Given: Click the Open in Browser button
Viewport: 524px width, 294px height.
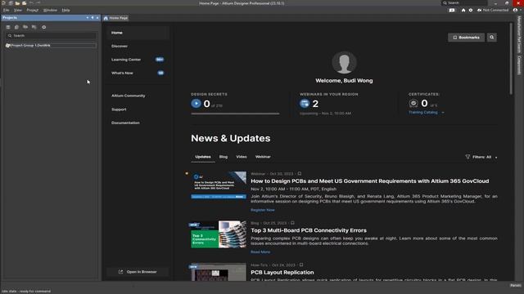Looking at the screenshot, I should (x=138, y=272).
